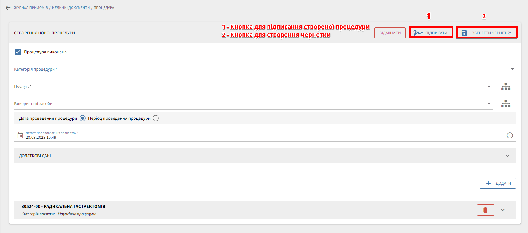Save the draft with Зберегти чернетку
The height and width of the screenshot is (233, 528).
pos(487,33)
